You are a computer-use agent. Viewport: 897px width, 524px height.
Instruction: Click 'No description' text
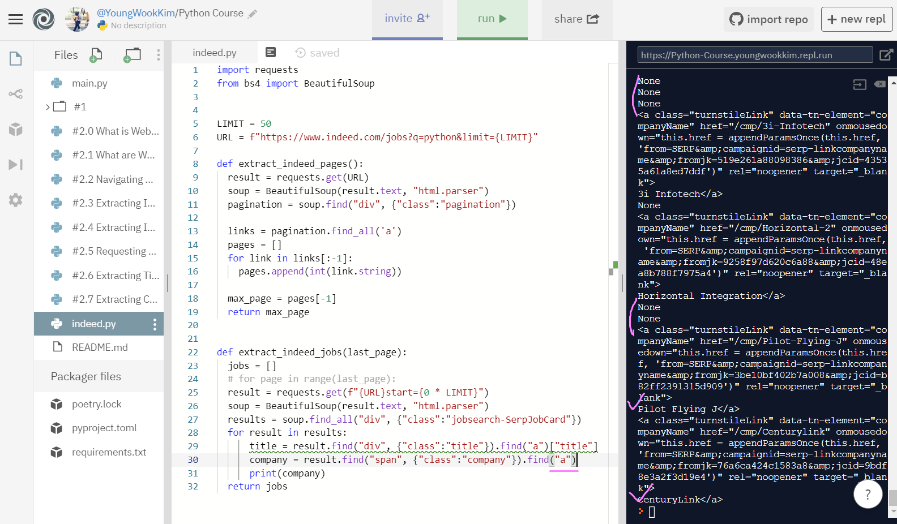coord(139,25)
